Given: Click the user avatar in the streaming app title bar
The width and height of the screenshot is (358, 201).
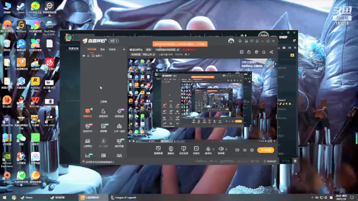Looking at the screenshot, I should tap(231, 41).
